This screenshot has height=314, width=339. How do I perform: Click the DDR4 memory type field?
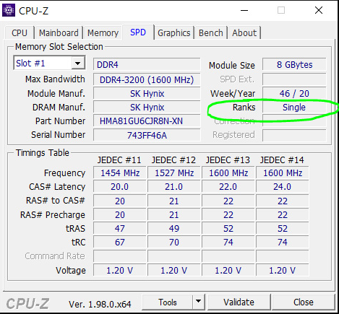click(147, 64)
